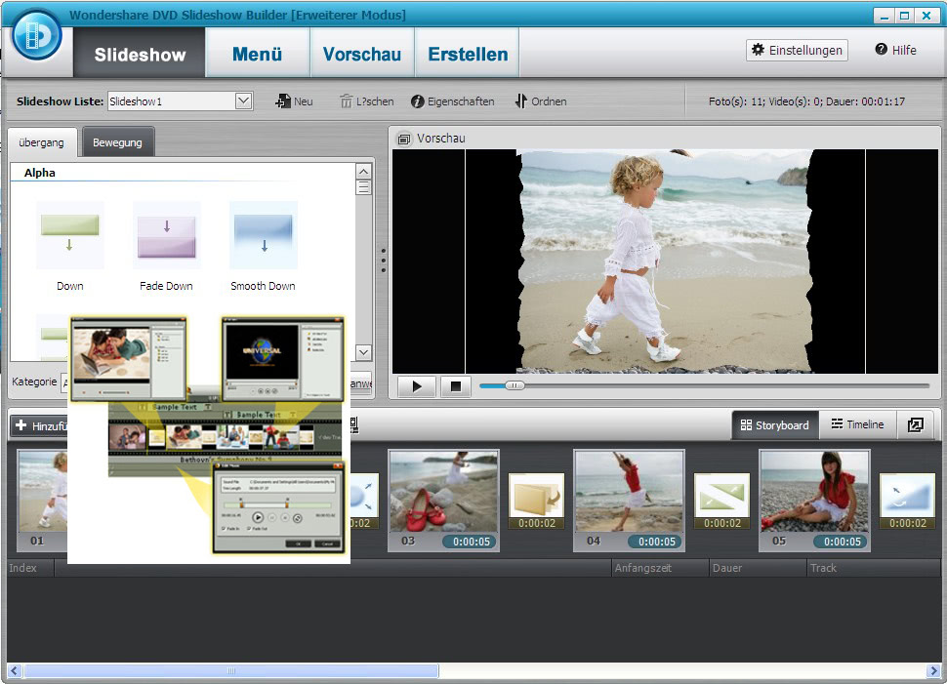Switch to Storyboard view
This screenshot has height=684, width=947.
(774, 424)
